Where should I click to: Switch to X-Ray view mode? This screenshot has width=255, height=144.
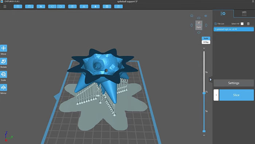tap(206, 42)
